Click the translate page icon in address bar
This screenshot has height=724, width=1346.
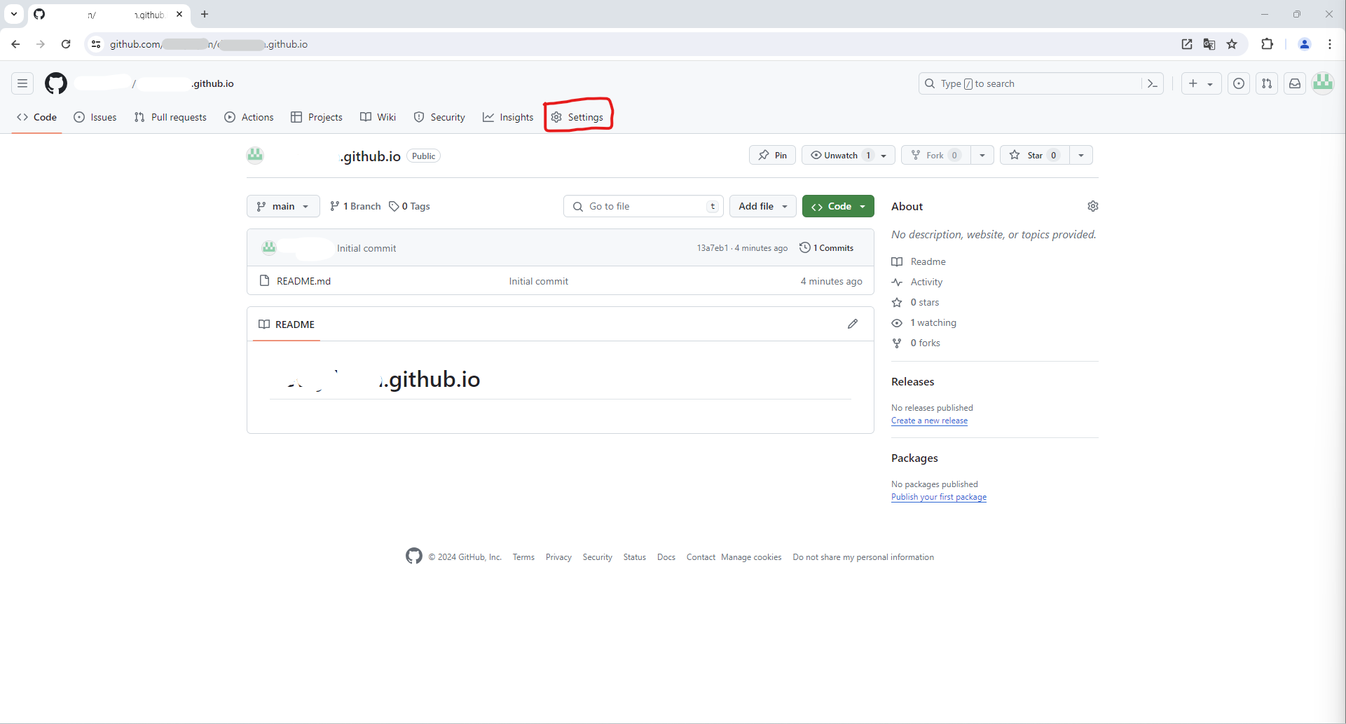point(1209,44)
